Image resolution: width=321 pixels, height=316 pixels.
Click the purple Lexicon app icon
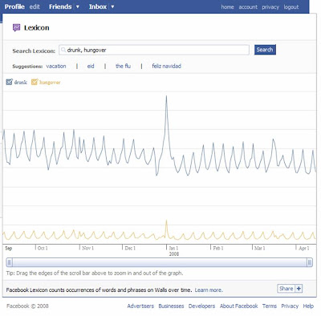click(16, 27)
